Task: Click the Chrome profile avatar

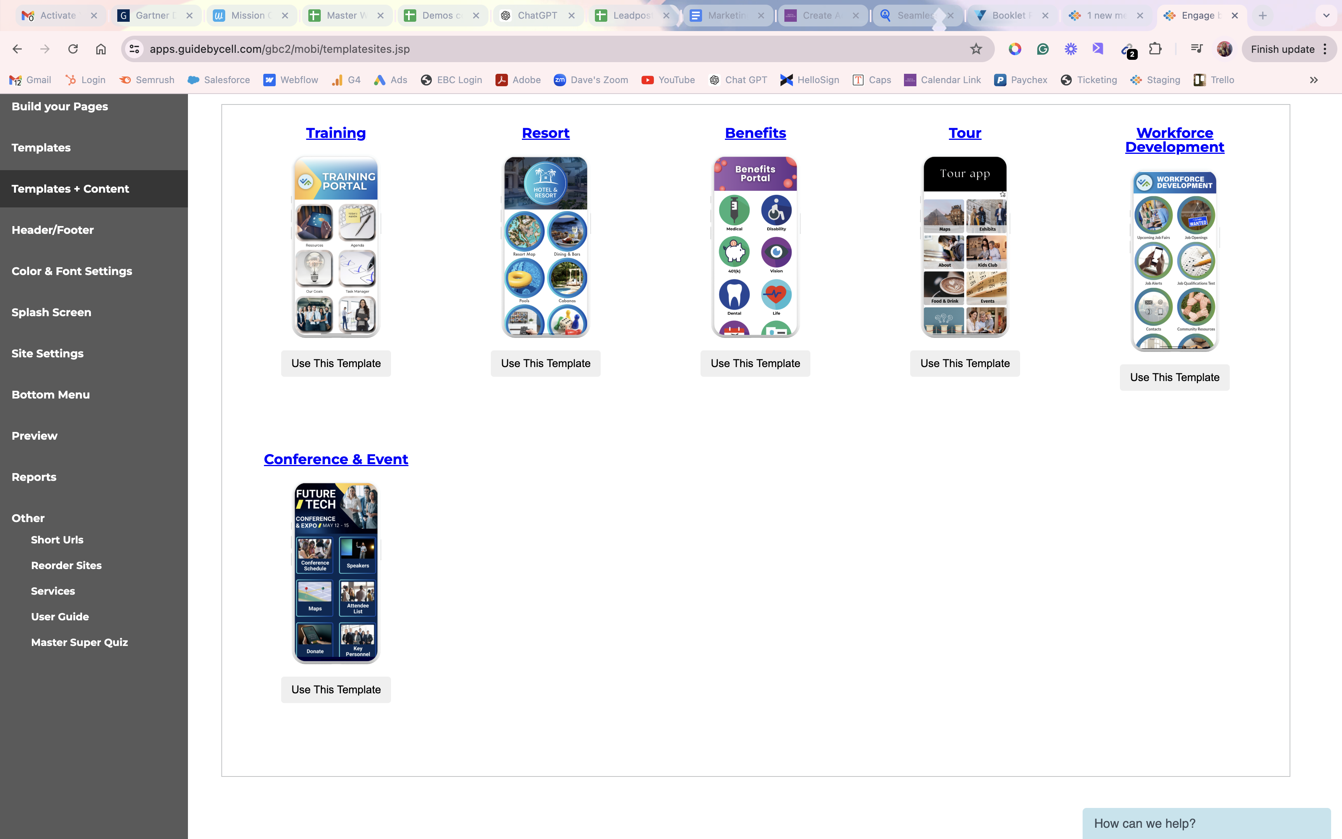Action: coord(1224,49)
